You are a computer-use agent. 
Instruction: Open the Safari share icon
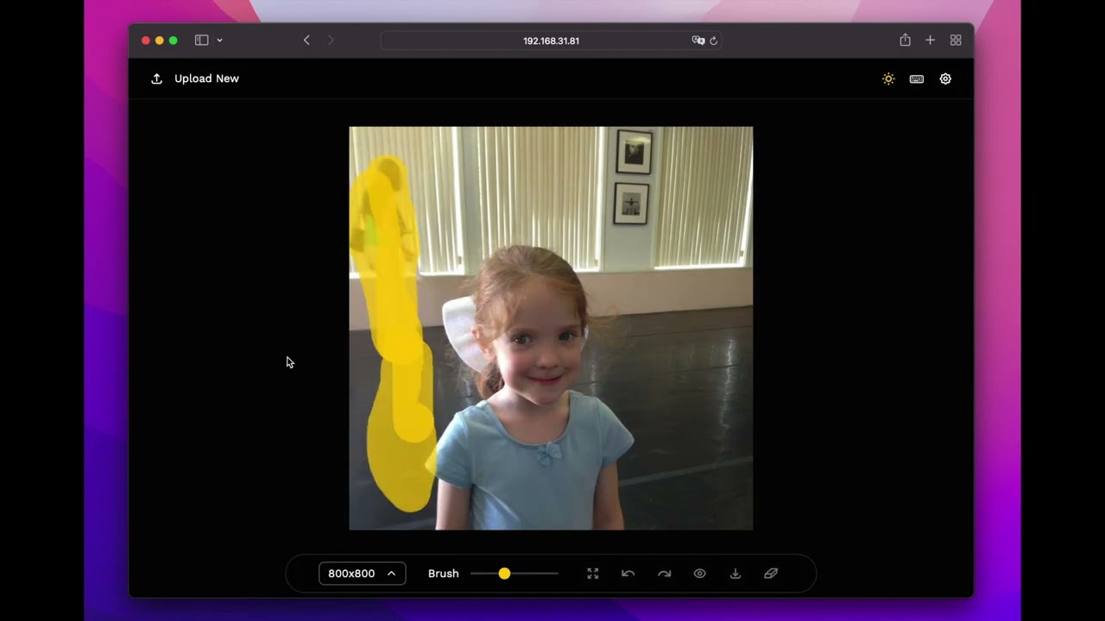tap(905, 41)
